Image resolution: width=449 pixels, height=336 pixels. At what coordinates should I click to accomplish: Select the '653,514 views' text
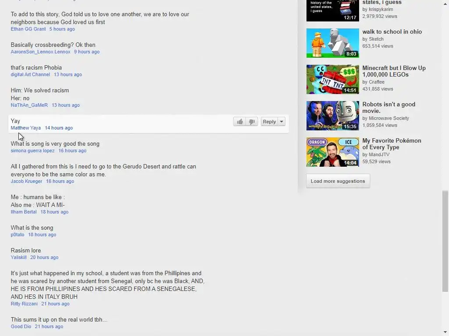(x=378, y=46)
